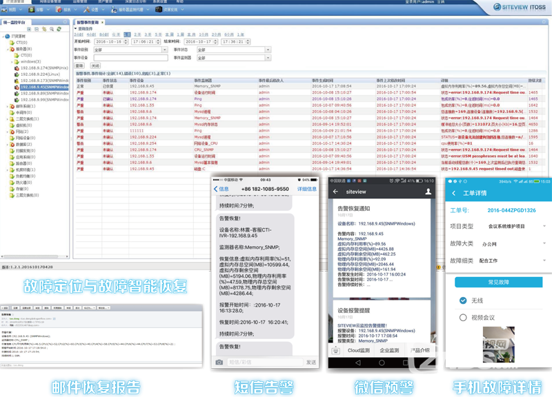The image size is (552, 397).
Task: Expand the windows(3) tree node
Action: (12, 62)
